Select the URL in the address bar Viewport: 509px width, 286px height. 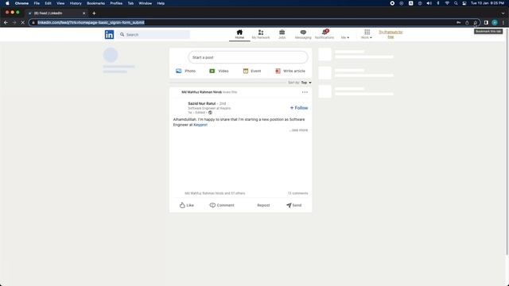click(x=91, y=22)
